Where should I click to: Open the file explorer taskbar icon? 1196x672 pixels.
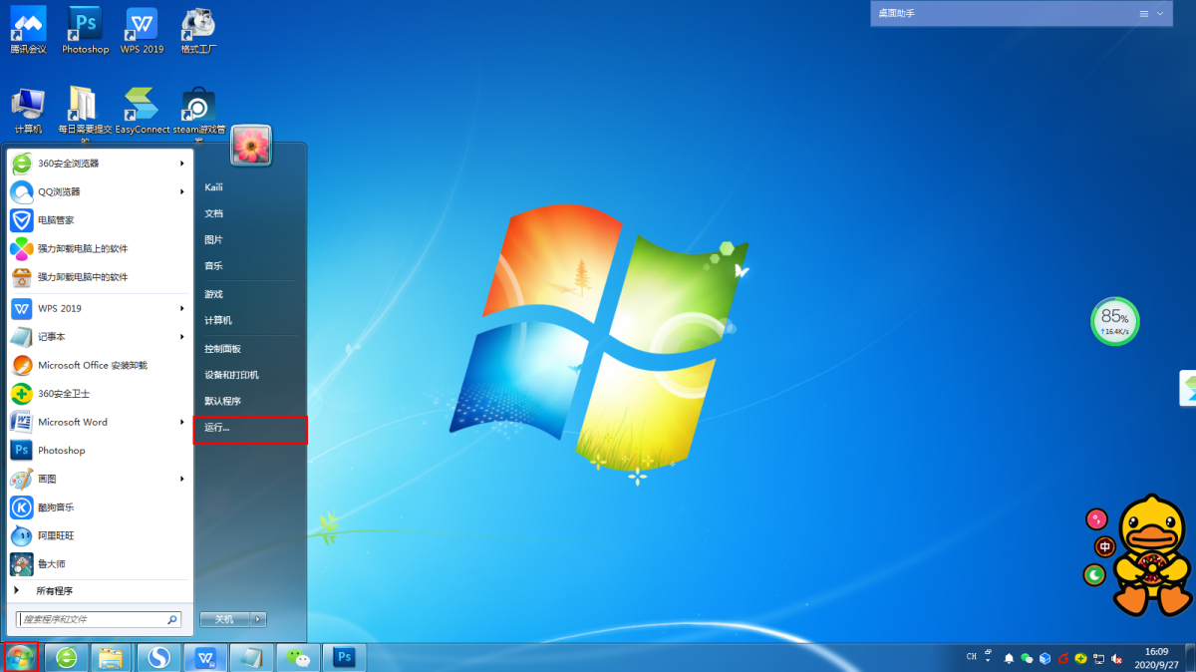(112, 657)
